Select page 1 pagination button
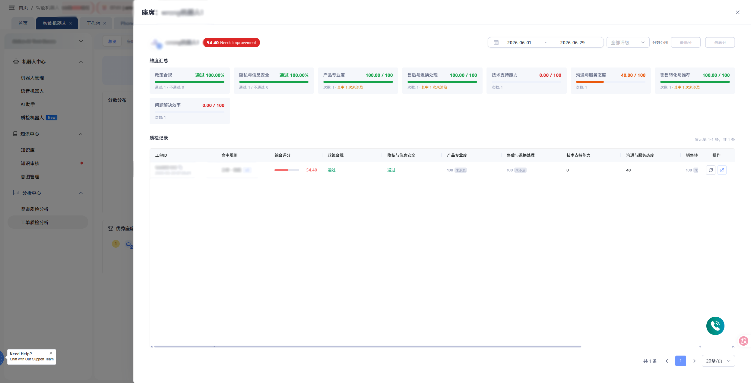Viewport: 751px width, 383px height. point(680,361)
